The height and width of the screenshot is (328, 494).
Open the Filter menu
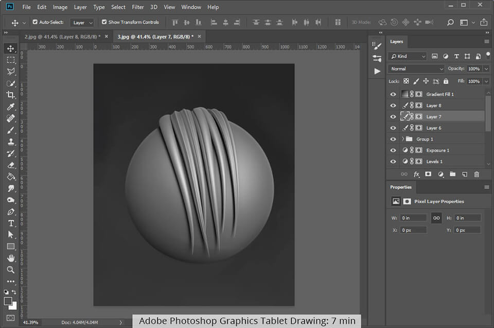pyautogui.click(x=138, y=7)
